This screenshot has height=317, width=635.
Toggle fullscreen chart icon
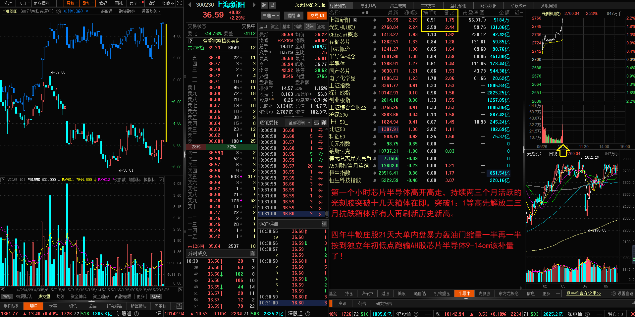click(180, 3)
